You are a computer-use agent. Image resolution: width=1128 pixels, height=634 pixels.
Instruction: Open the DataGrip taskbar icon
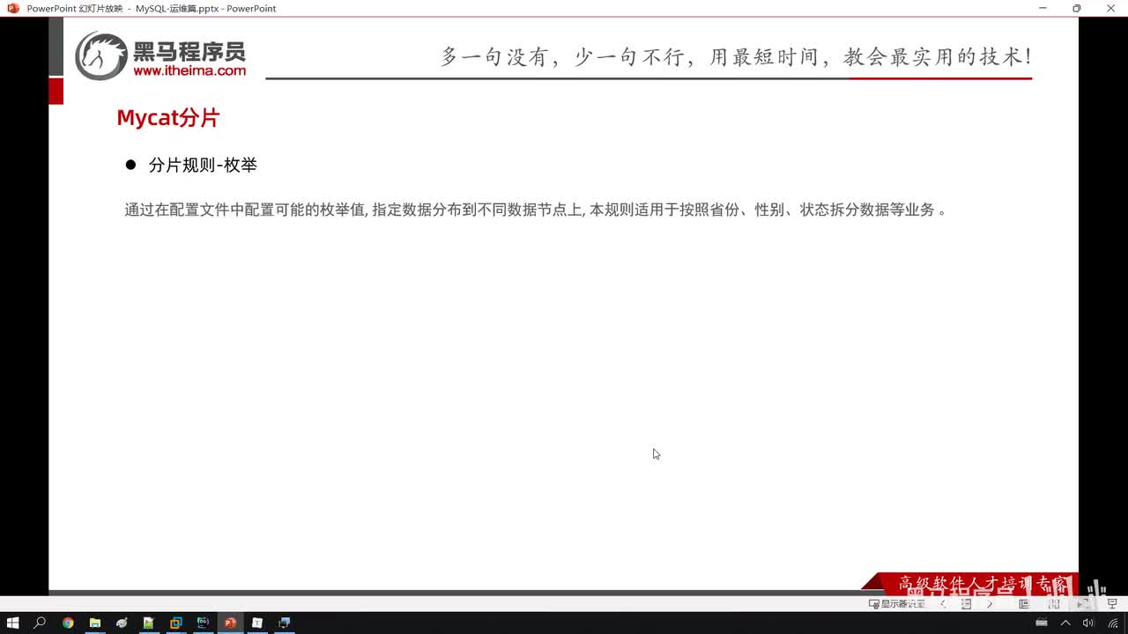[x=203, y=623]
